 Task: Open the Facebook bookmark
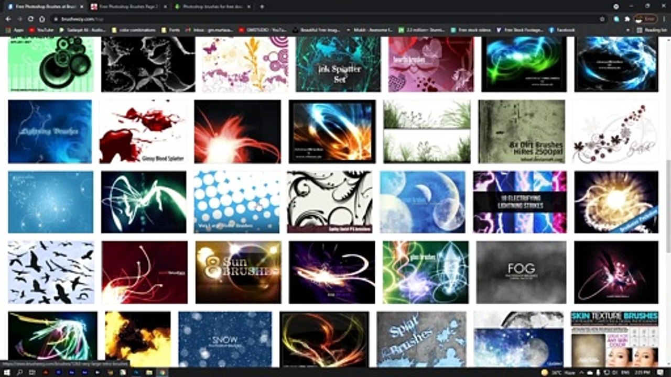pyautogui.click(x=562, y=30)
